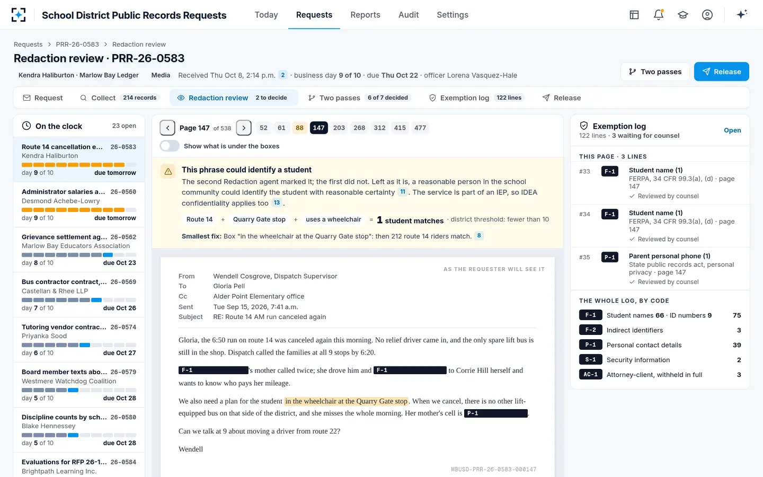Click citation badge 8 after smallest fix
The image size is (763, 477).
479,236
